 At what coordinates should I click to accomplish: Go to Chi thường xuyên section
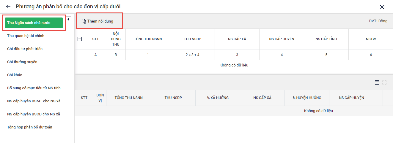click(x=22, y=62)
